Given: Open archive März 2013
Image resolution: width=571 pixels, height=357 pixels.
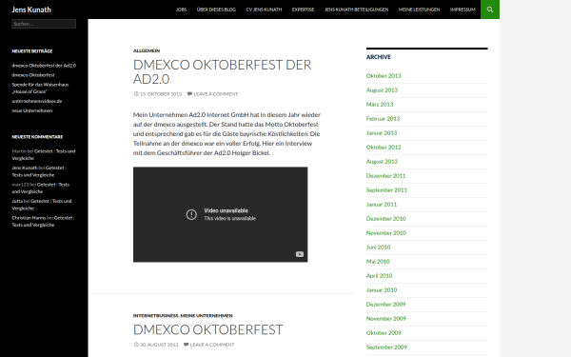Looking at the screenshot, I should [x=380, y=104].
